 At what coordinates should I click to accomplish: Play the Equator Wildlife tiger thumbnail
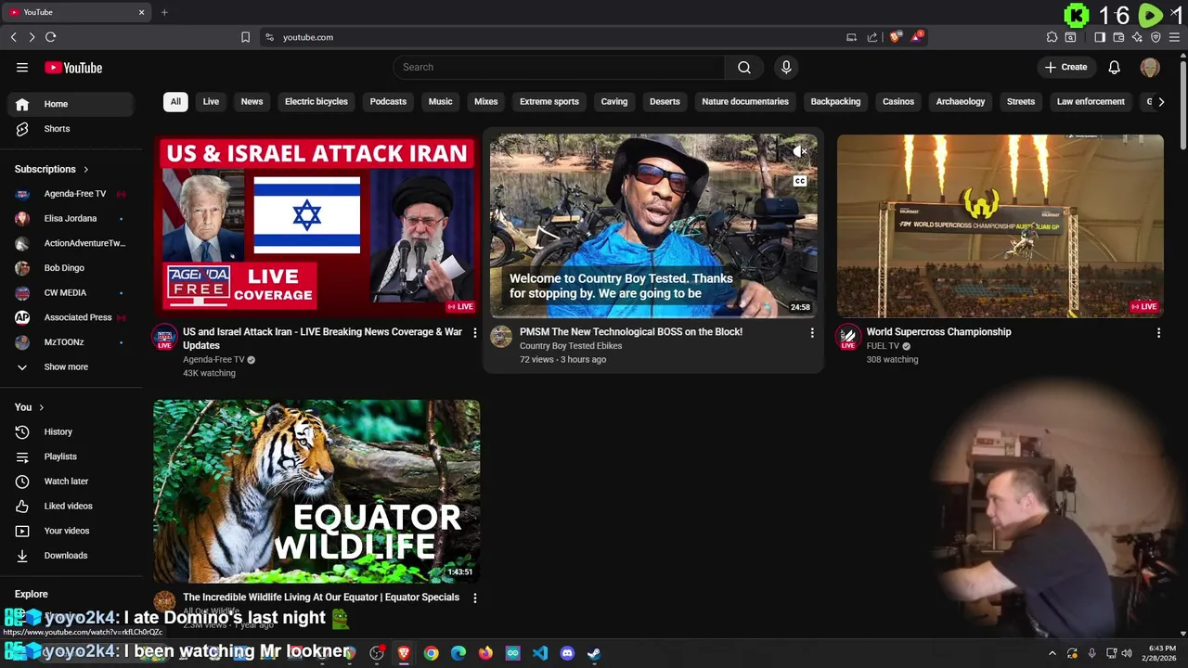click(316, 491)
